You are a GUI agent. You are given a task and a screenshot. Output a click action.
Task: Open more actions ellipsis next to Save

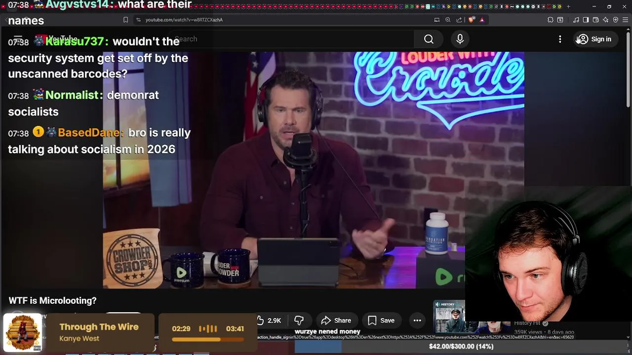click(x=417, y=320)
